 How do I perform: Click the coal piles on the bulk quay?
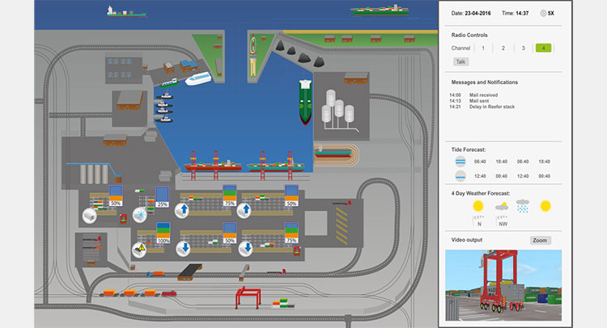tap(299, 54)
